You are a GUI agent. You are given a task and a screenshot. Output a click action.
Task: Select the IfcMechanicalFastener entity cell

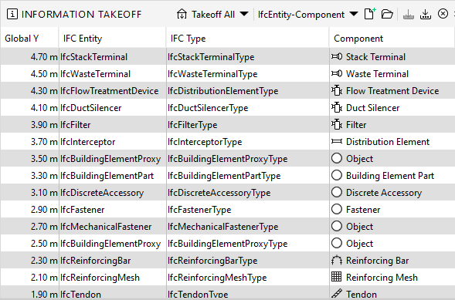pyautogui.click(x=113, y=227)
